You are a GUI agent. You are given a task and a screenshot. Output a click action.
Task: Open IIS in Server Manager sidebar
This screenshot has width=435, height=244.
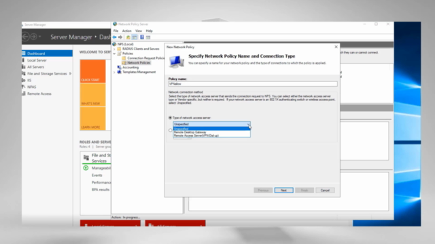(x=47, y=80)
